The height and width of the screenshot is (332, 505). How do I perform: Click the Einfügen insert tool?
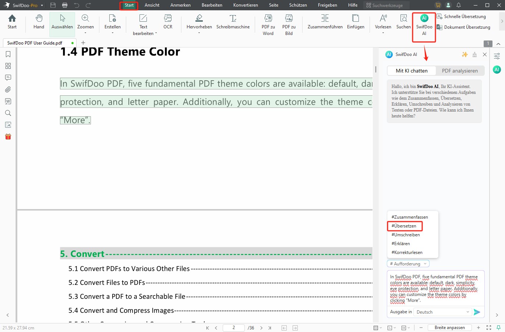click(356, 22)
